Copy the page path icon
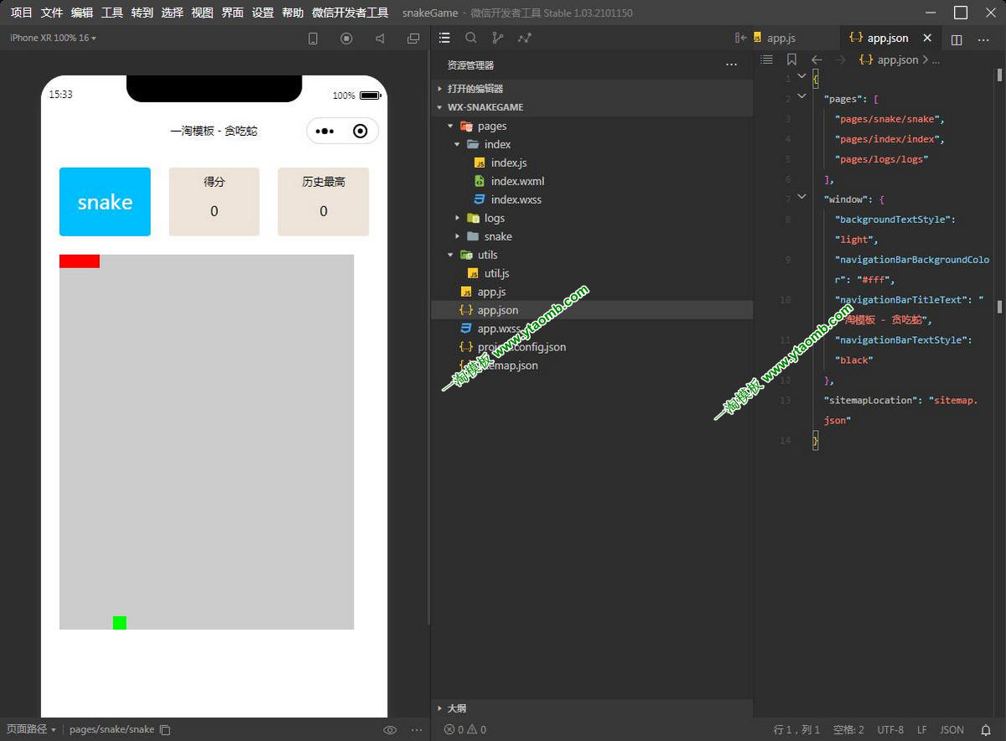1006x741 pixels. 165,730
